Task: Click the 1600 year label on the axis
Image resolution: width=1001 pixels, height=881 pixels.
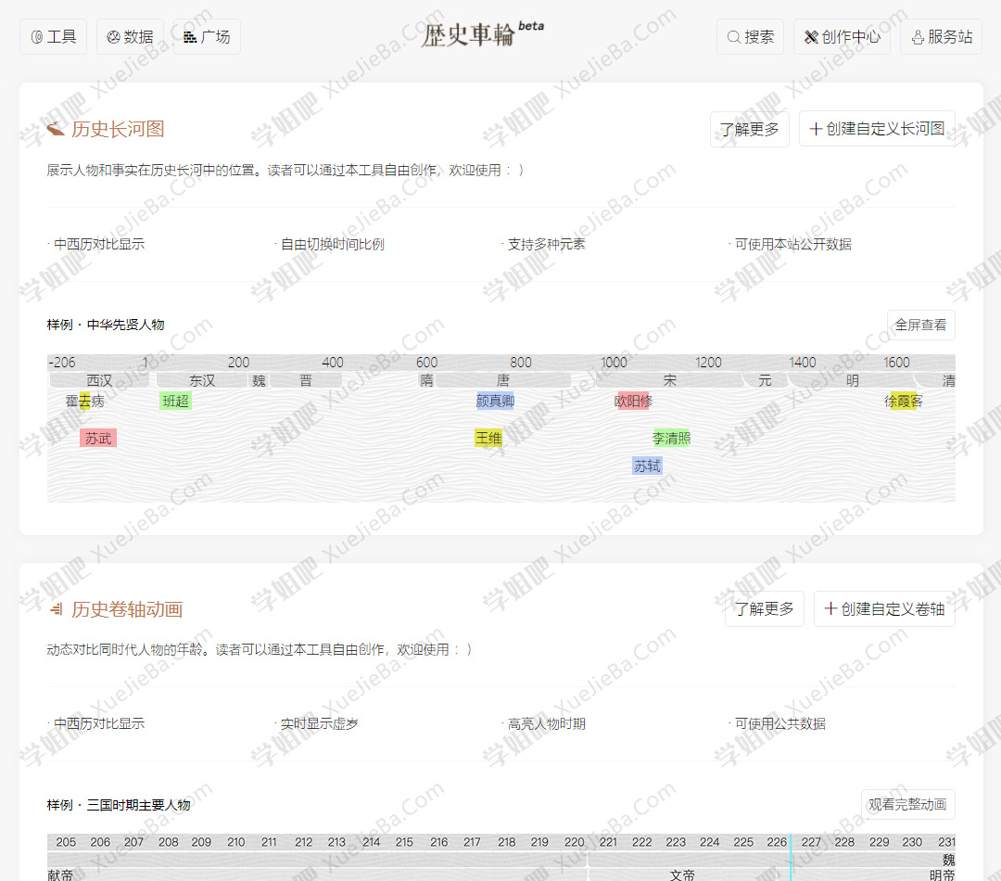Action: click(x=896, y=363)
